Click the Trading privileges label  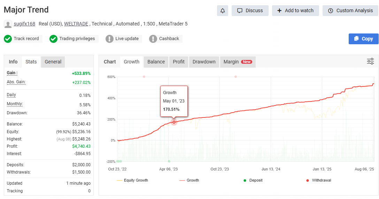point(77,39)
